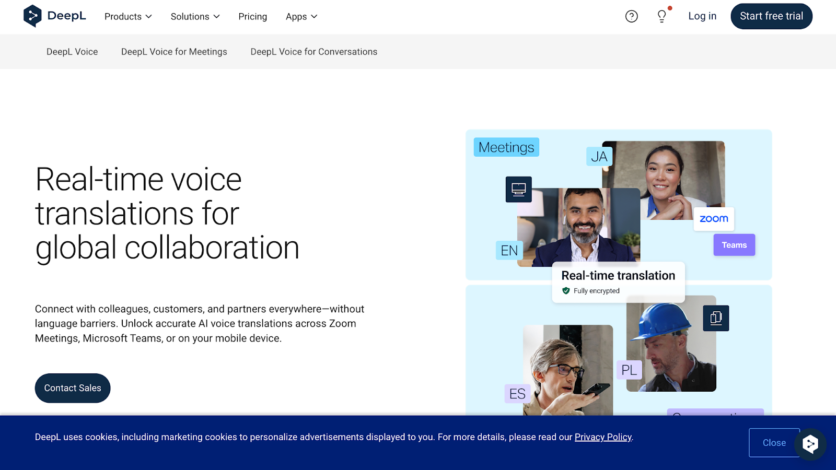Click the lightbulb notifications icon
836x470 pixels.
point(662,16)
